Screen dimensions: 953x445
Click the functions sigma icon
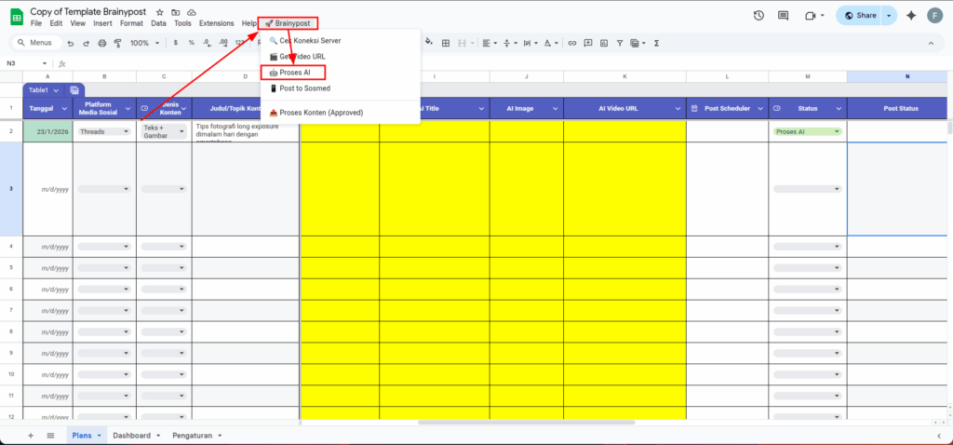tap(657, 43)
